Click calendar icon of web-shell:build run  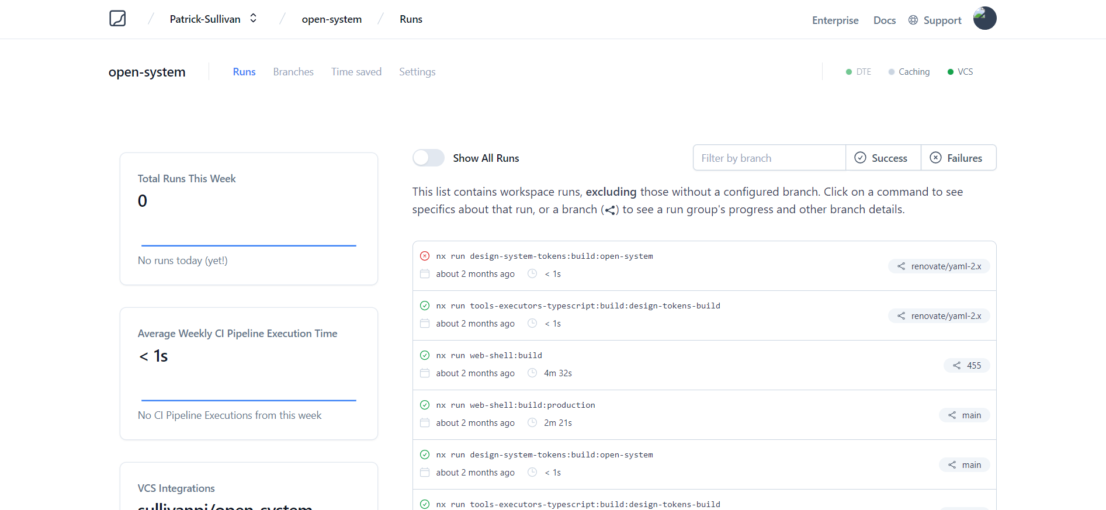tap(425, 373)
